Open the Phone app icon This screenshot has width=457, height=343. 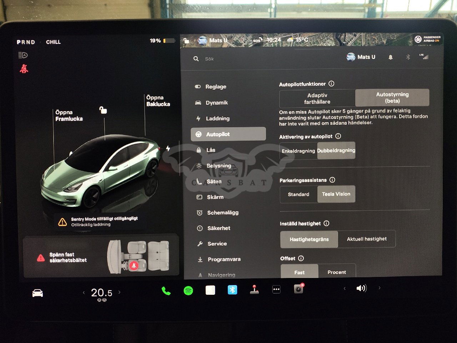(x=166, y=291)
